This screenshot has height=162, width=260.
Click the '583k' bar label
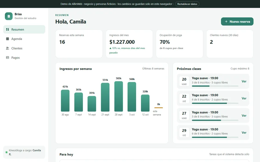point(118,78)
